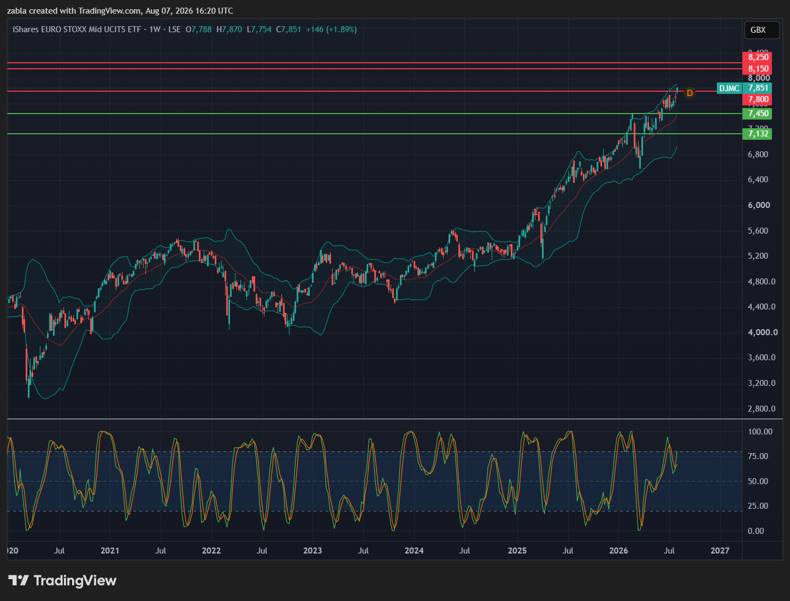790x601 pixels.
Task: Select the 7,800 red price label
Action: click(757, 99)
